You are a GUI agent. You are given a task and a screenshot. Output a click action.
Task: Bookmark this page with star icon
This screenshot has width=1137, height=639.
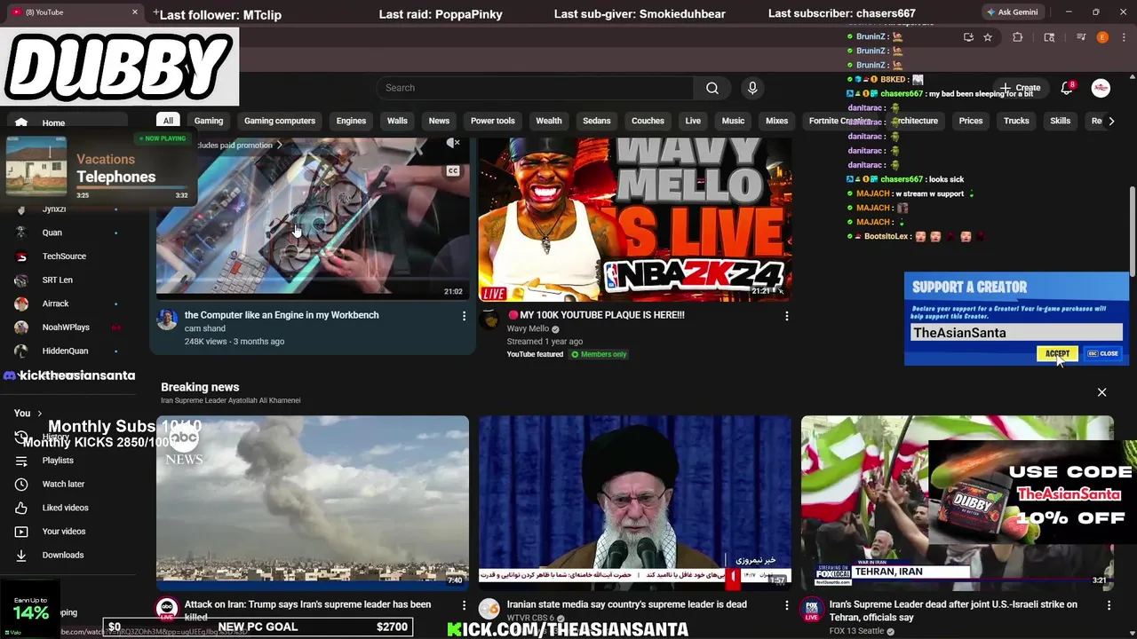tap(988, 37)
